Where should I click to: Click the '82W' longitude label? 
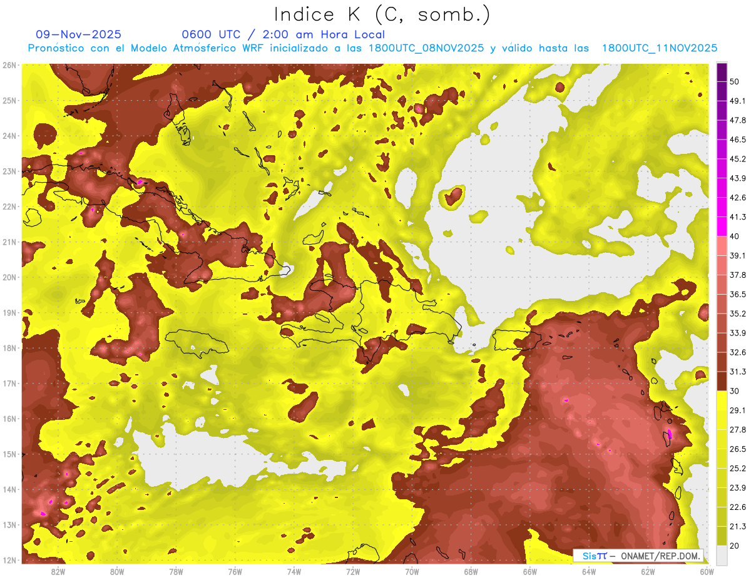click(58, 571)
